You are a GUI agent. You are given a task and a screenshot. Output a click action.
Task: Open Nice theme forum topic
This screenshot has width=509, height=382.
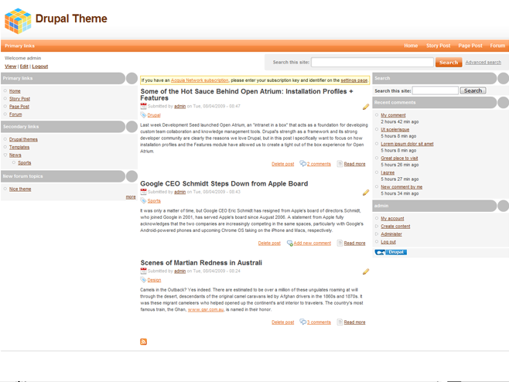(x=20, y=189)
